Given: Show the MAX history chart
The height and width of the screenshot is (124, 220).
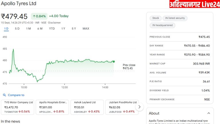Looking at the screenshot, I should tap(86, 28).
